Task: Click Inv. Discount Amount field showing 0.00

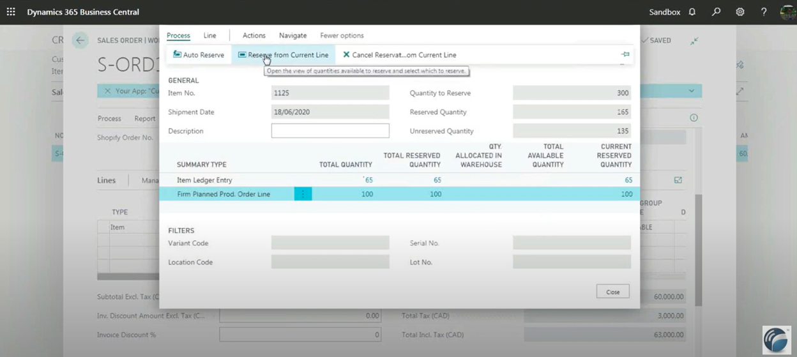Action: click(x=300, y=315)
